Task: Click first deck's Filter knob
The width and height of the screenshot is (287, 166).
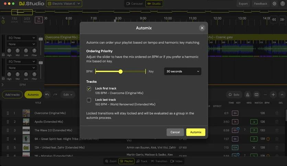Action: point(34,50)
